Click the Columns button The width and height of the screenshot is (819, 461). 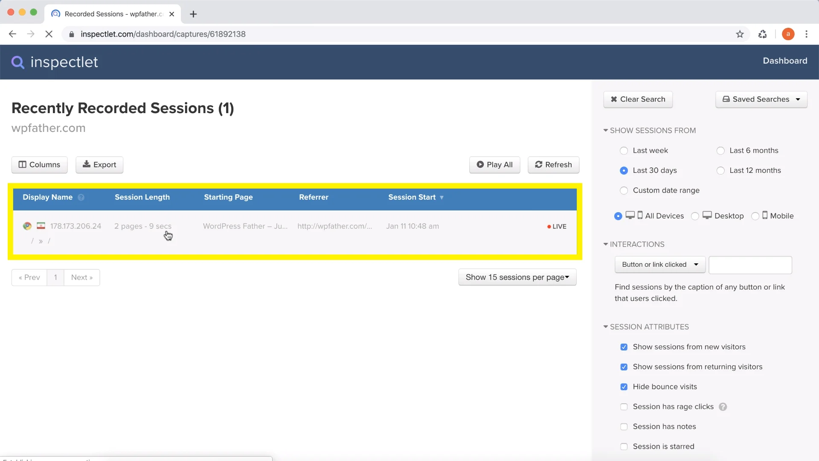tap(39, 165)
